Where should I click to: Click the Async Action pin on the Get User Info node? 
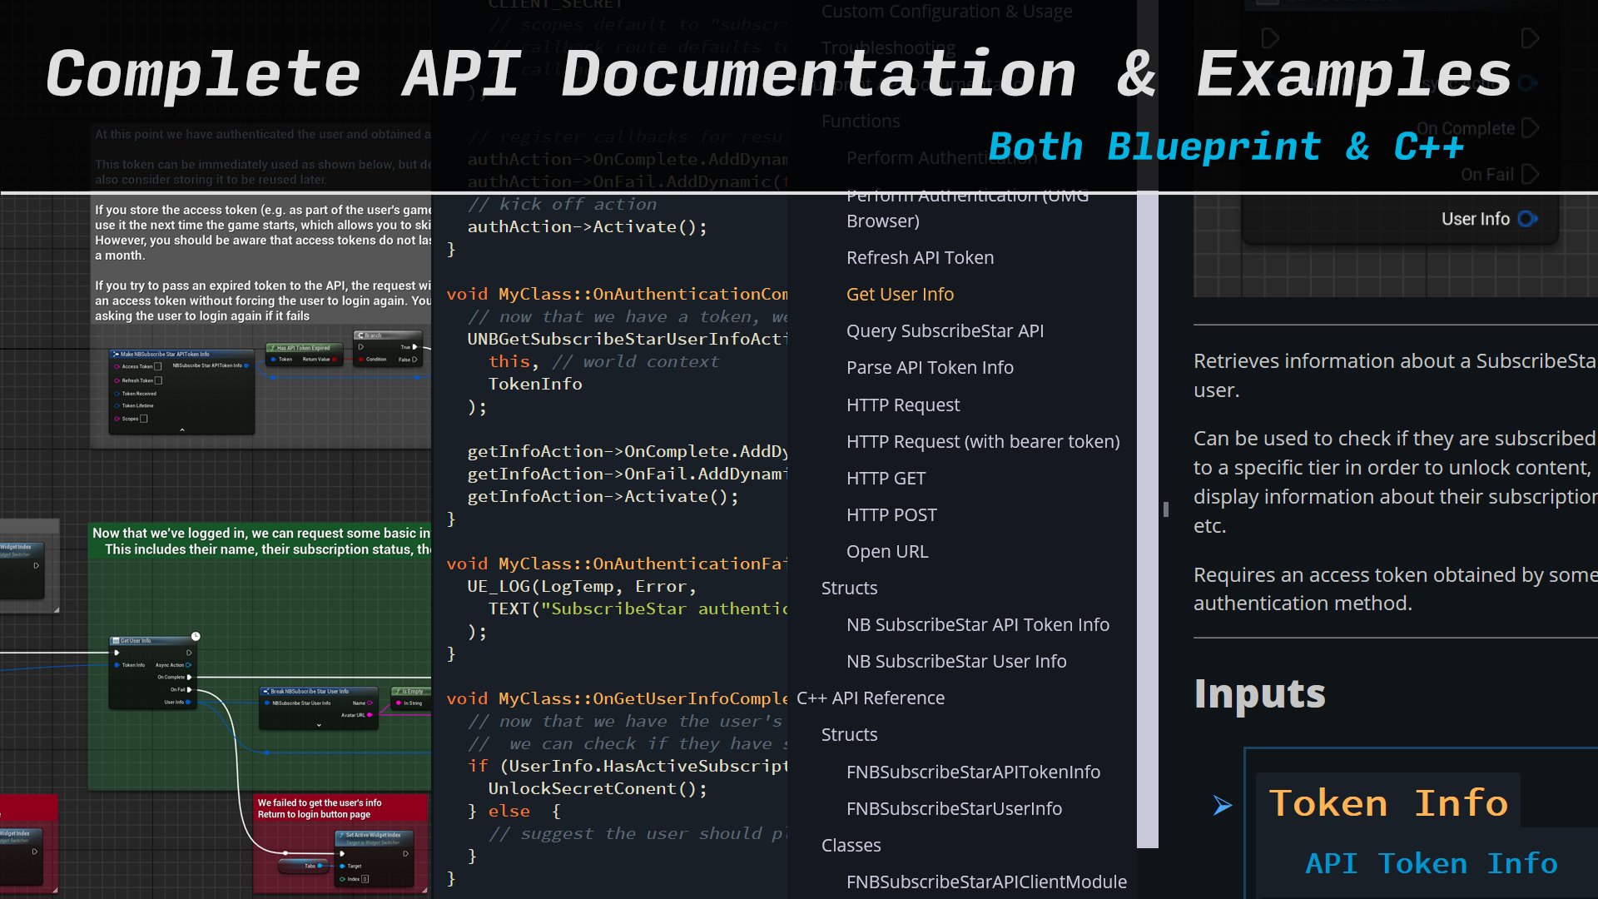(x=188, y=665)
